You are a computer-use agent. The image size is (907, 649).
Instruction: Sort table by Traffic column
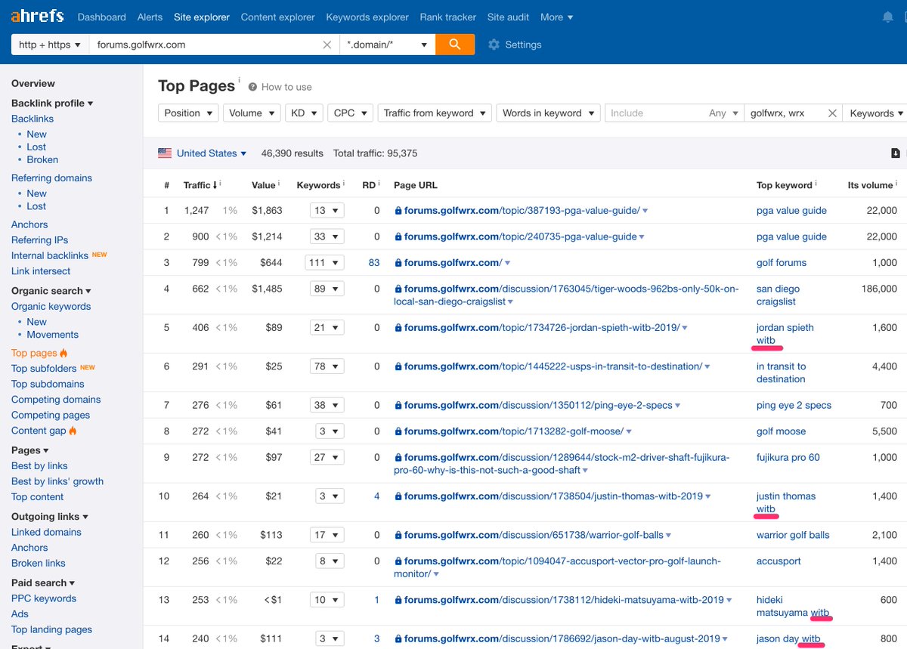[x=200, y=185]
